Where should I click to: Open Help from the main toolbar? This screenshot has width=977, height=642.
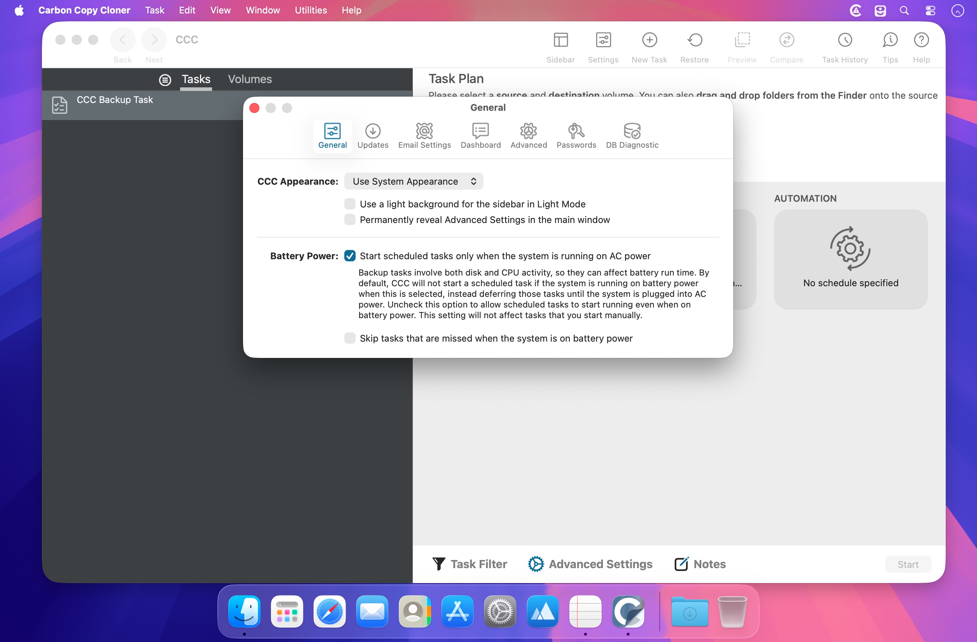click(921, 40)
